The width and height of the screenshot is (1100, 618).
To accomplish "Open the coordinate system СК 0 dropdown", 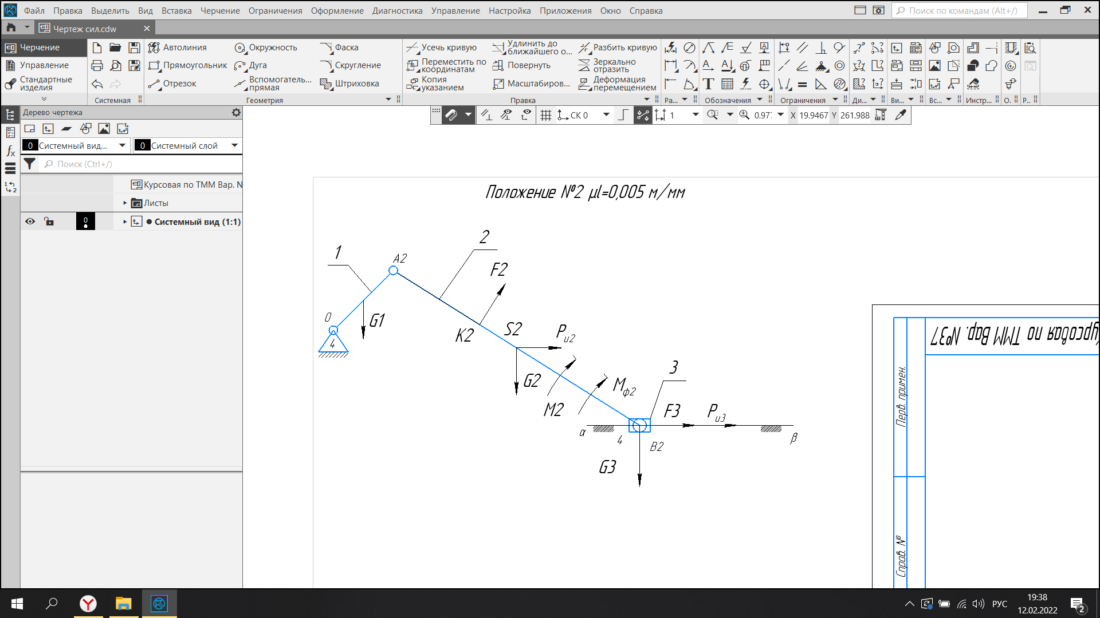I will tap(606, 115).
